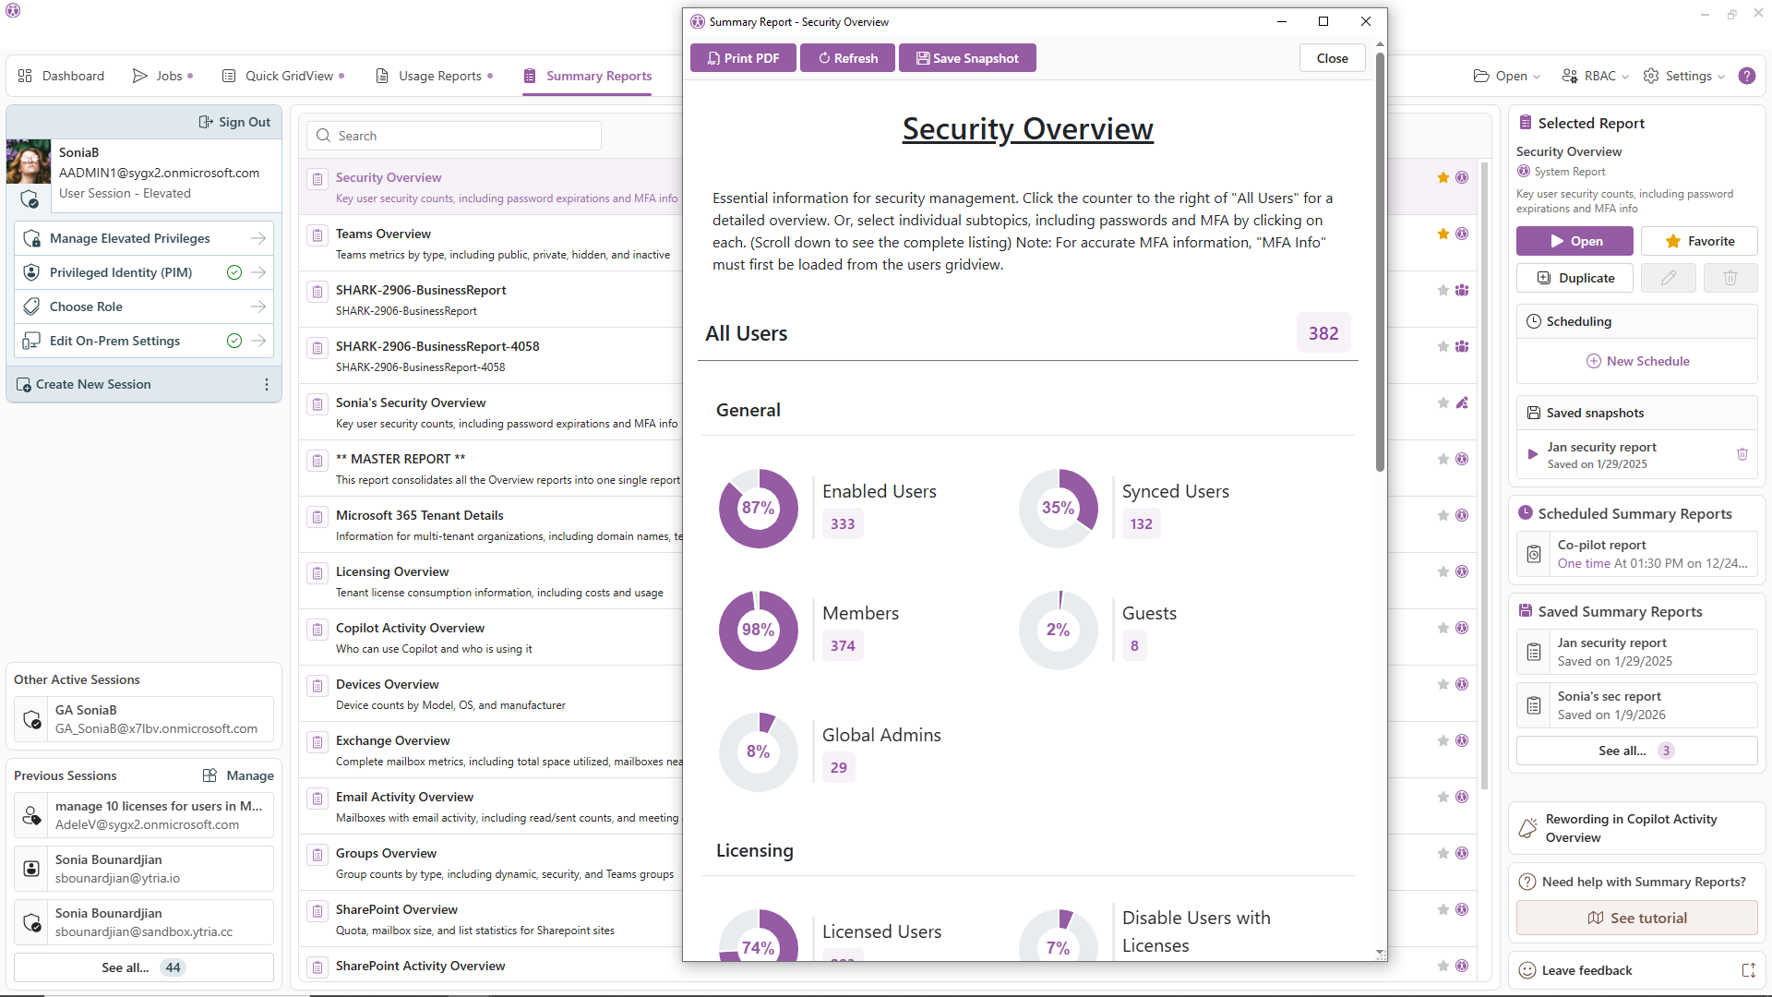The width and height of the screenshot is (1772, 997).
Task: Click the trash button beside Duplicate
Action: pyautogui.click(x=1730, y=278)
